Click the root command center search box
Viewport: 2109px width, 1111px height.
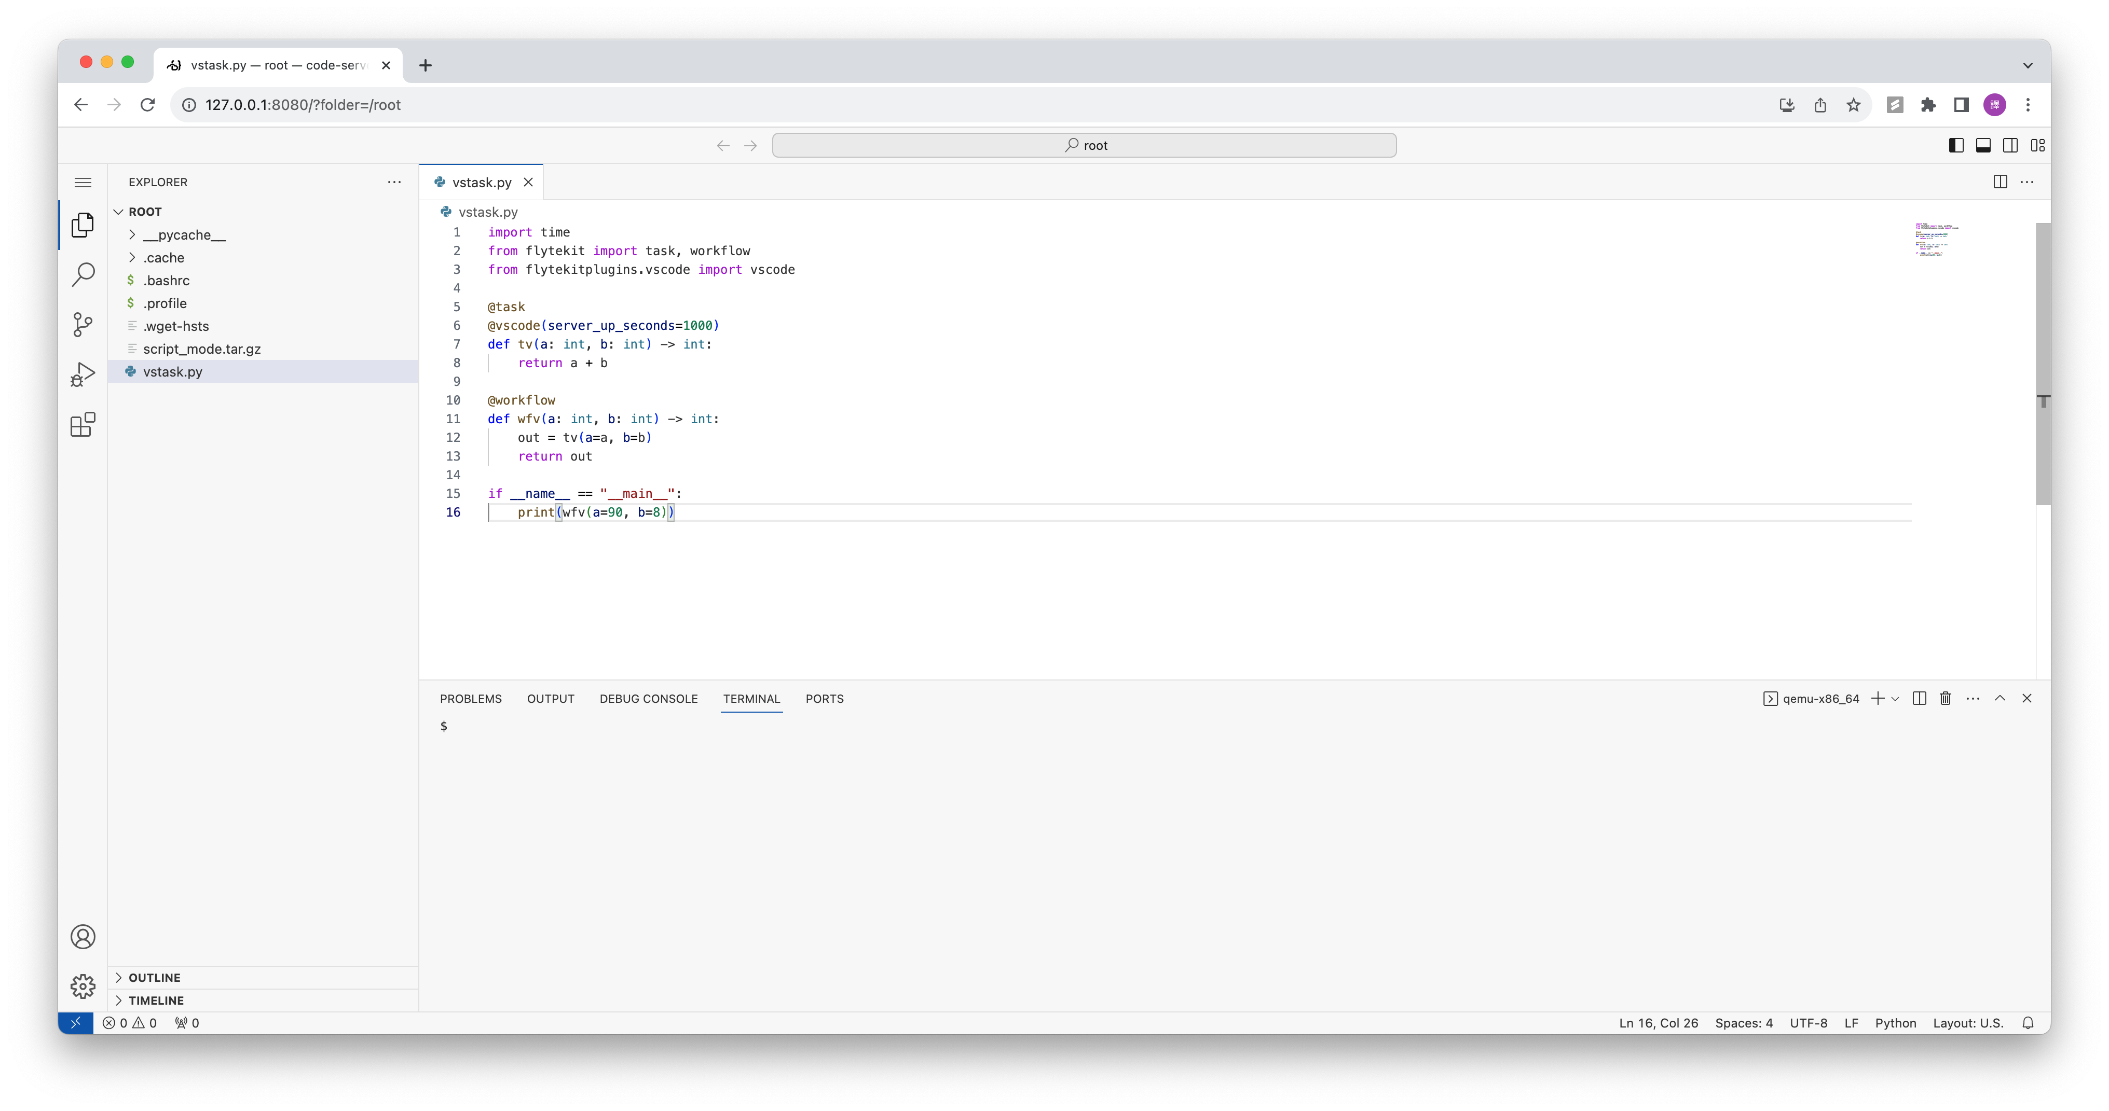coord(1084,146)
